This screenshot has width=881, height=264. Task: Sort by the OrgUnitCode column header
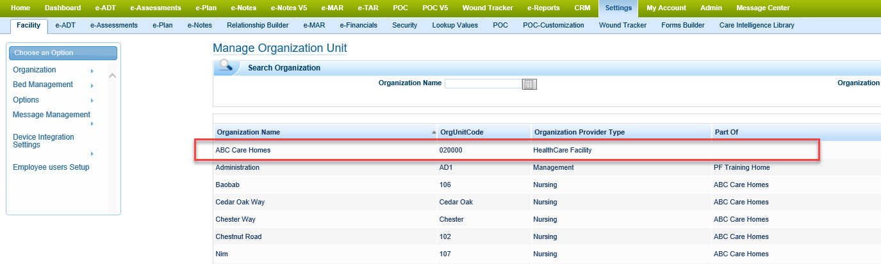coord(461,132)
